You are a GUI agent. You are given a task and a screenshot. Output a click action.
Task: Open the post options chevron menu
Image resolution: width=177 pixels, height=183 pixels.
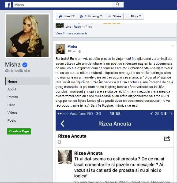pos(172,46)
